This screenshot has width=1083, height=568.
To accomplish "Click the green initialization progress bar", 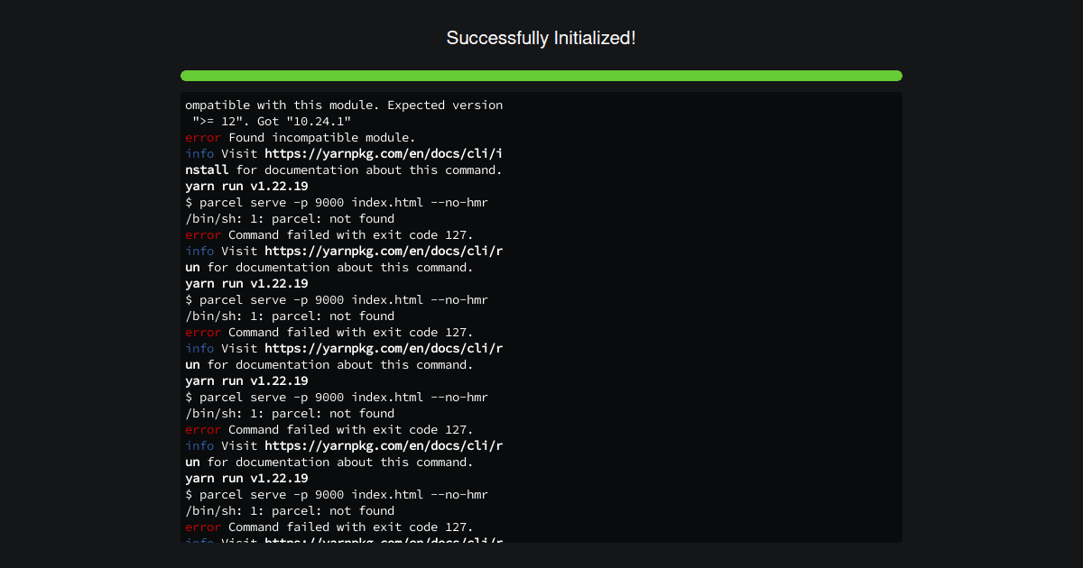I will click(541, 76).
